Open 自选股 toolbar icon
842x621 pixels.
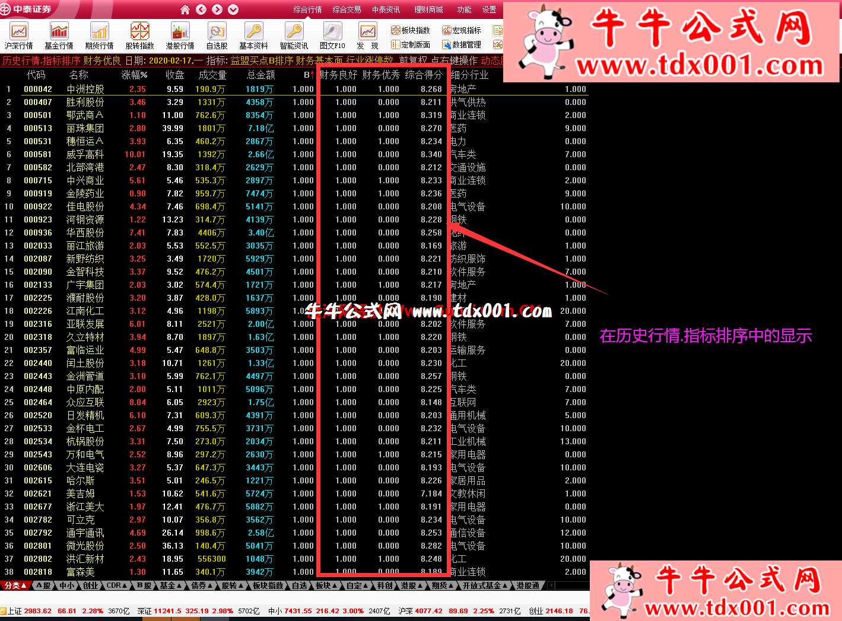[x=217, y=36]
